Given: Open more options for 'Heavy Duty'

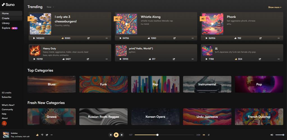Looking at the screenshot, I should (107, 59).
